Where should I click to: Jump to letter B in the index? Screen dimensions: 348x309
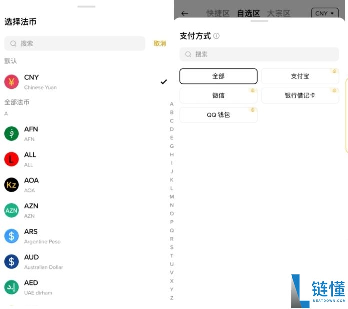pyautogui.click(x=172, y=112)
